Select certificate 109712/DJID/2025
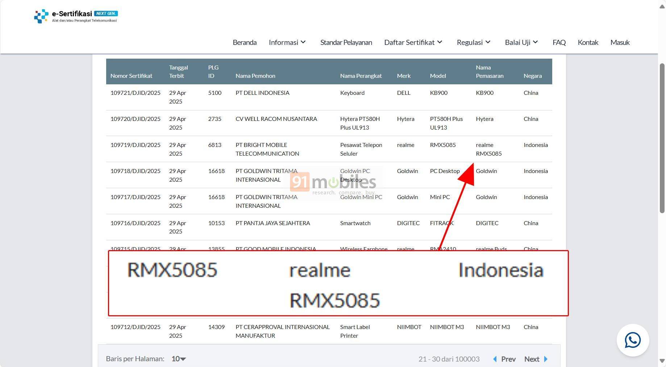Image resolution: width=666 pixels, height=367 pixels. (136, 327)
